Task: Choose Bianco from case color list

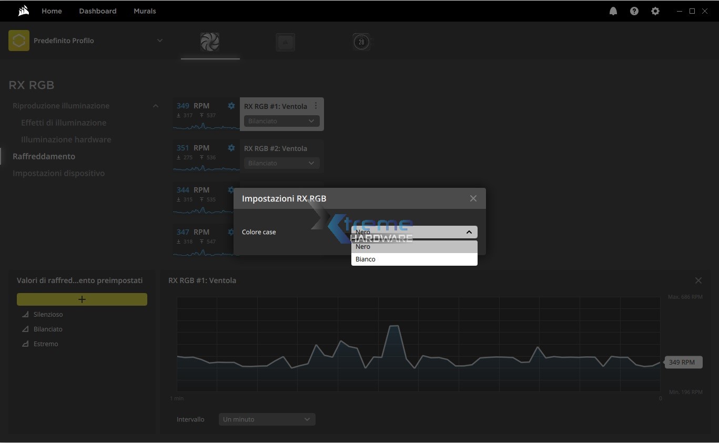Action: [x=414, y=259]
